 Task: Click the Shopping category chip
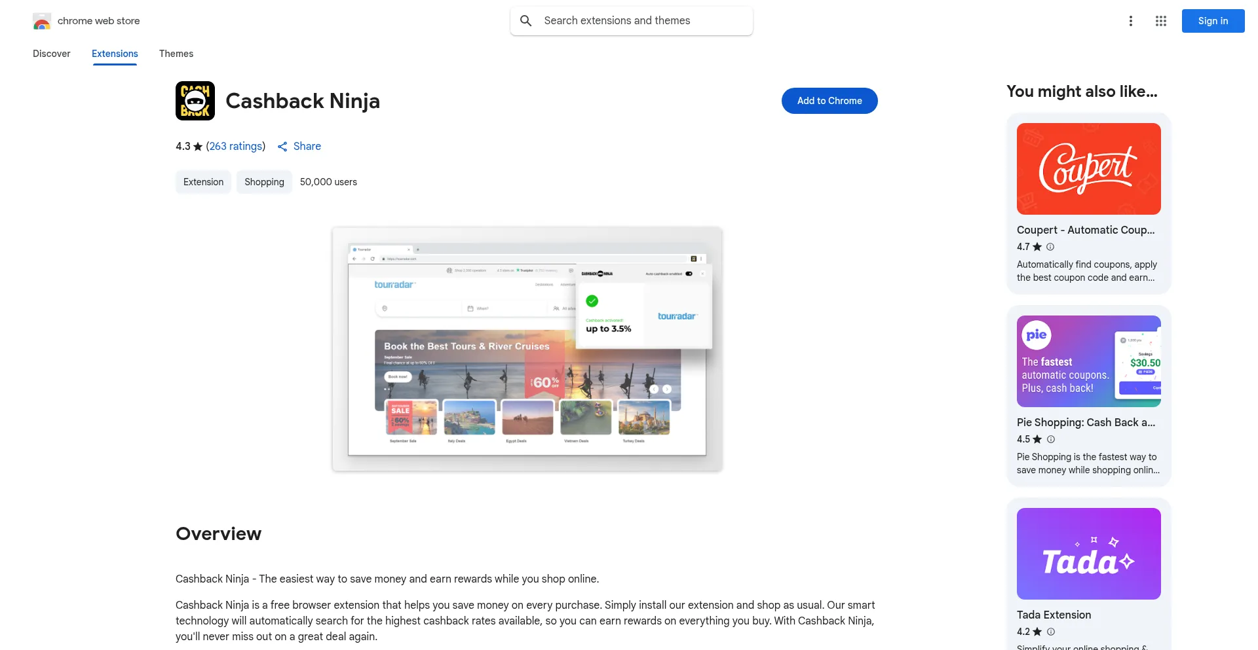264,182
